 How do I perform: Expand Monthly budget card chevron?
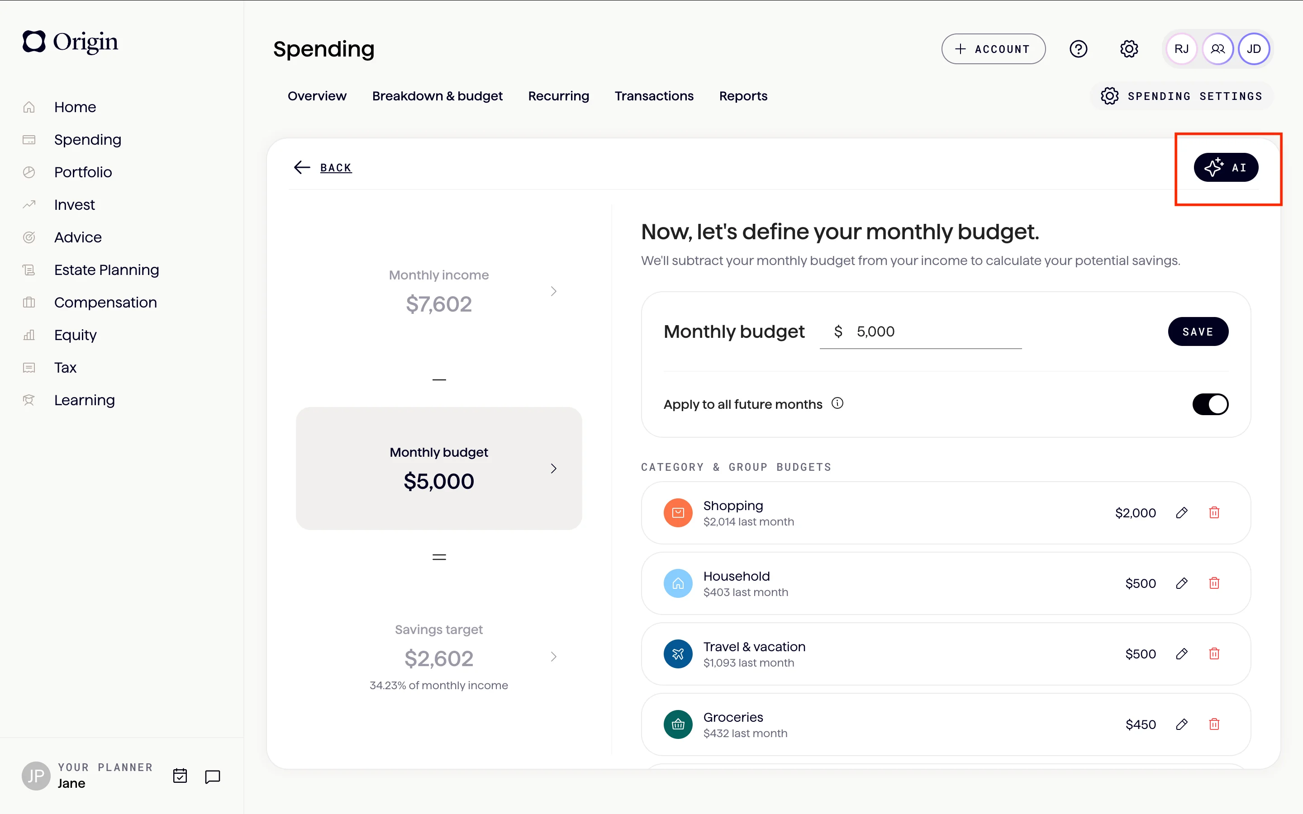pos(553,469)
